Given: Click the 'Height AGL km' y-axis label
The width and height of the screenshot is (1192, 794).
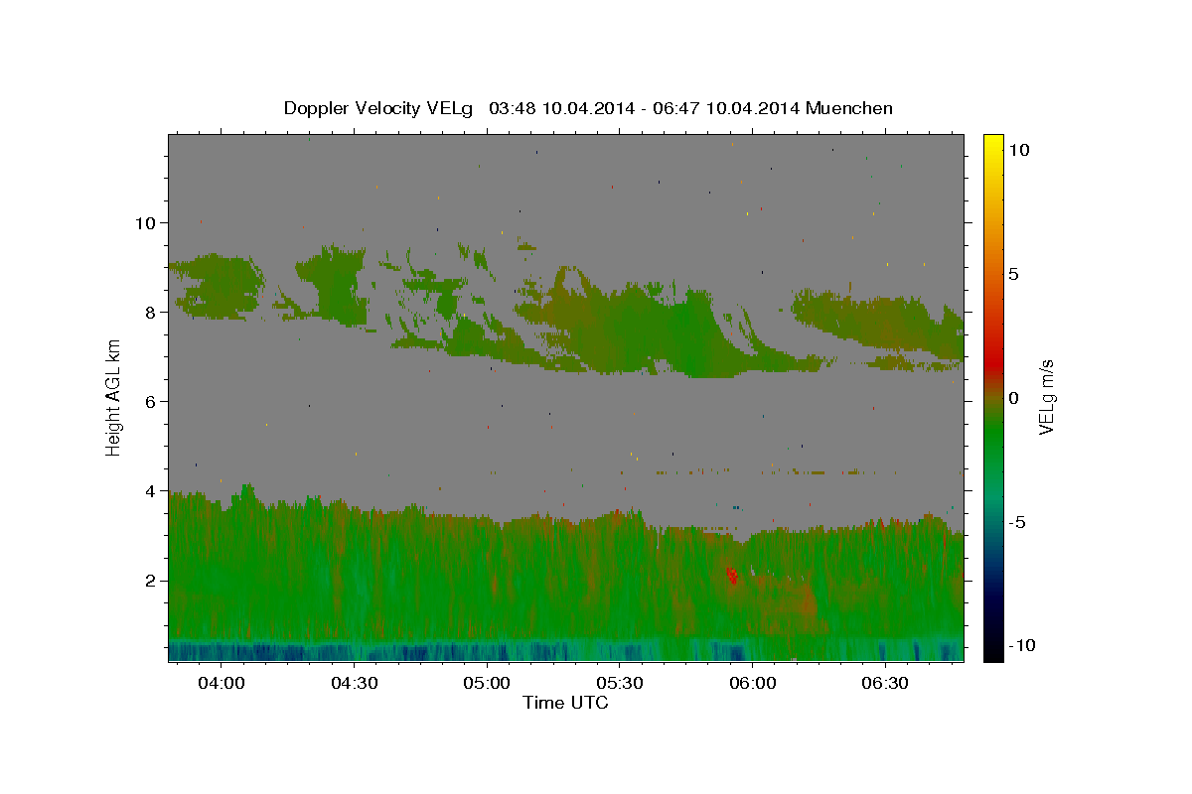Looking at the screenshot, I should 113,397.
